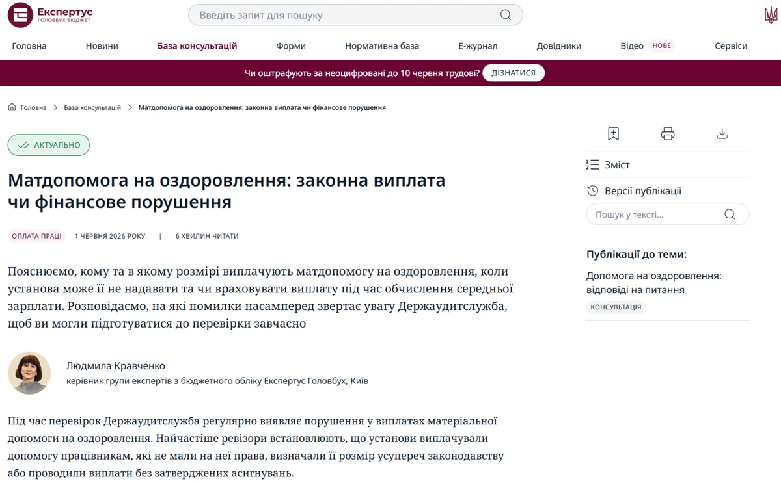The height and width of the screenshot is (481, 781).
Task: Click the Зміст list icon
Action: pos(592,165)
